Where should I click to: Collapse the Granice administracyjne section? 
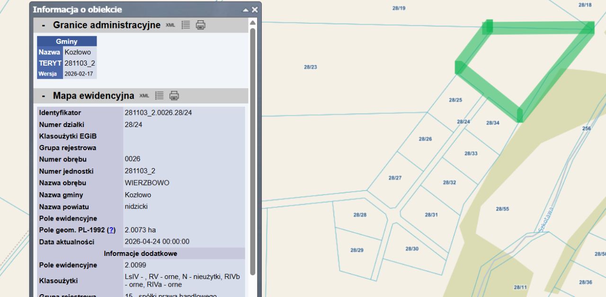click(x=44, y=25)
